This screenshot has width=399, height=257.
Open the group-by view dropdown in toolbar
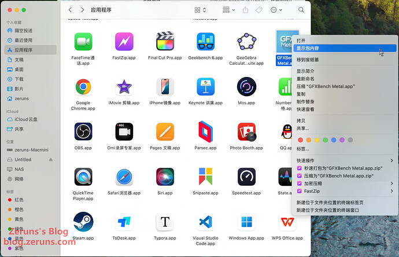pyautogui.click(x=228, y=10)
